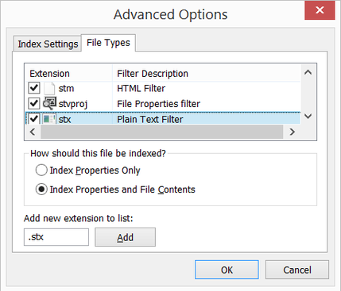Click the horizontal scroll right arrow
Image resolution: width=341 pixels, height=291 pixels.
[292, 132]
